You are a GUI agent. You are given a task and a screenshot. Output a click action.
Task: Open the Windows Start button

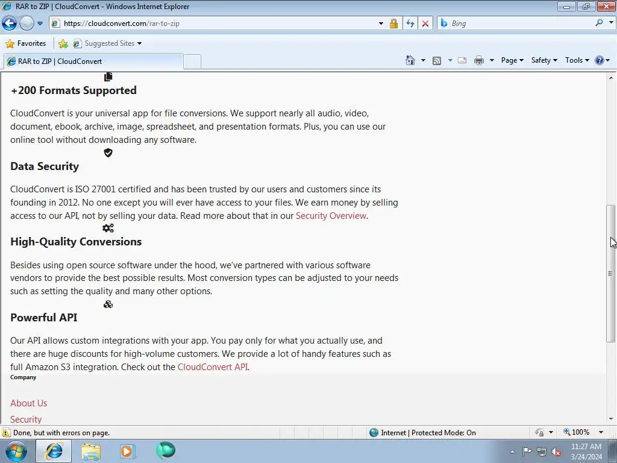pos(16,451)
